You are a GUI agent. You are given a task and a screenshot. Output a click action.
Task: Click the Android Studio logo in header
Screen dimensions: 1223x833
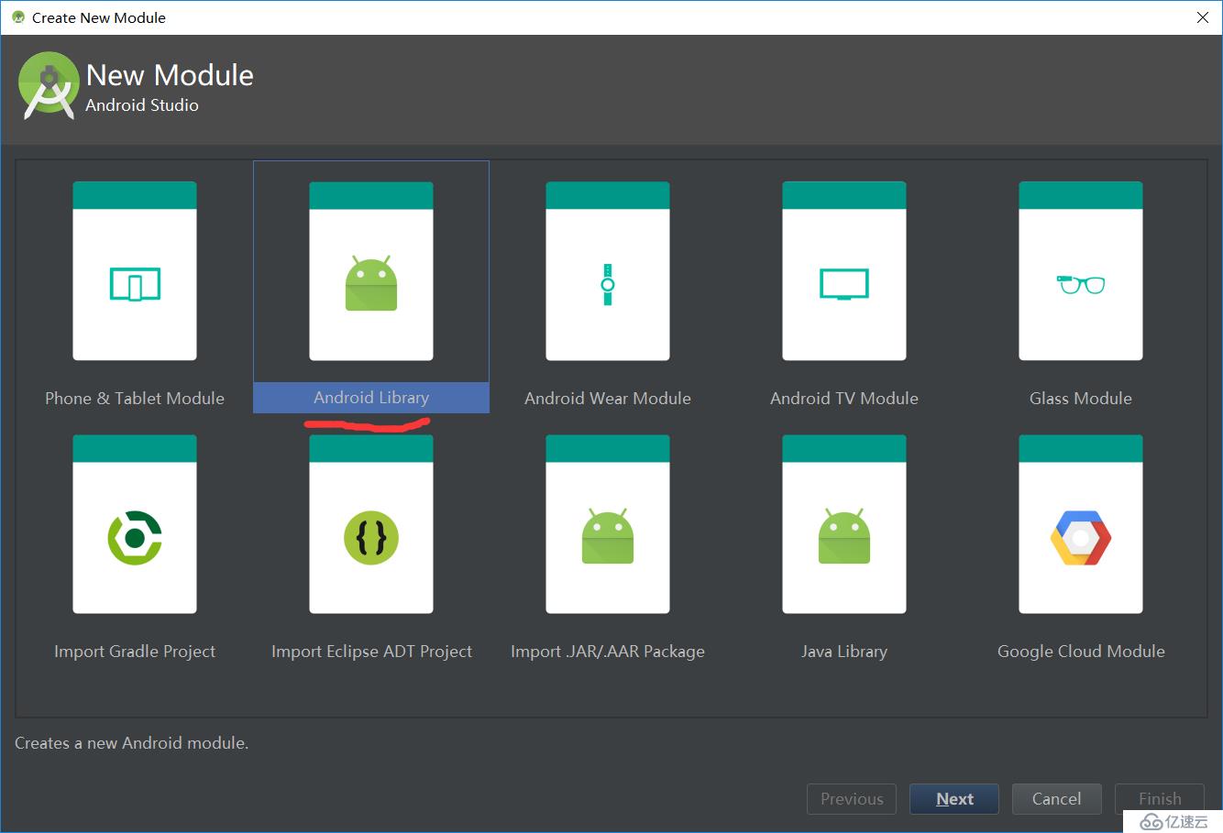coord(48,86)
